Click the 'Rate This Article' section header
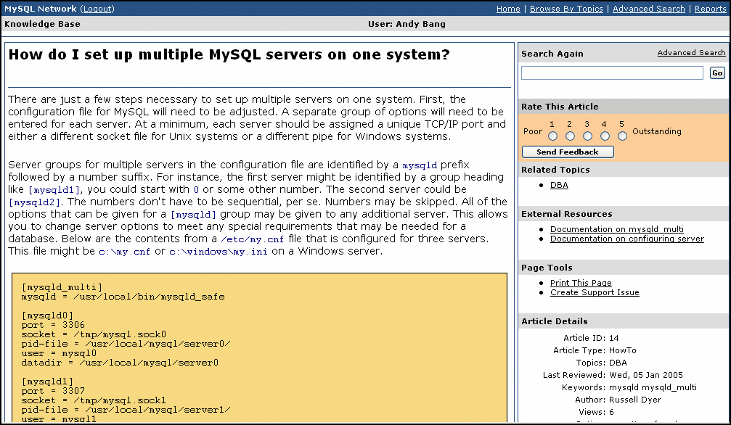The width and height of the screenshot is (731, 425). tap(560, 106)
